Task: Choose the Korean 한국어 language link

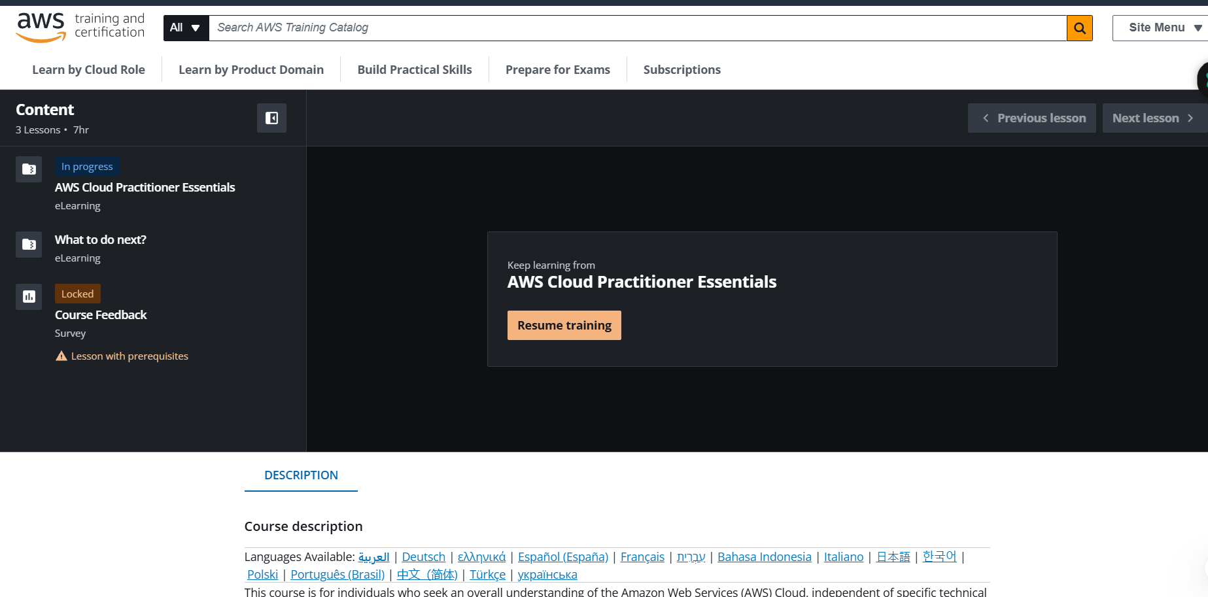Action: 940,556
